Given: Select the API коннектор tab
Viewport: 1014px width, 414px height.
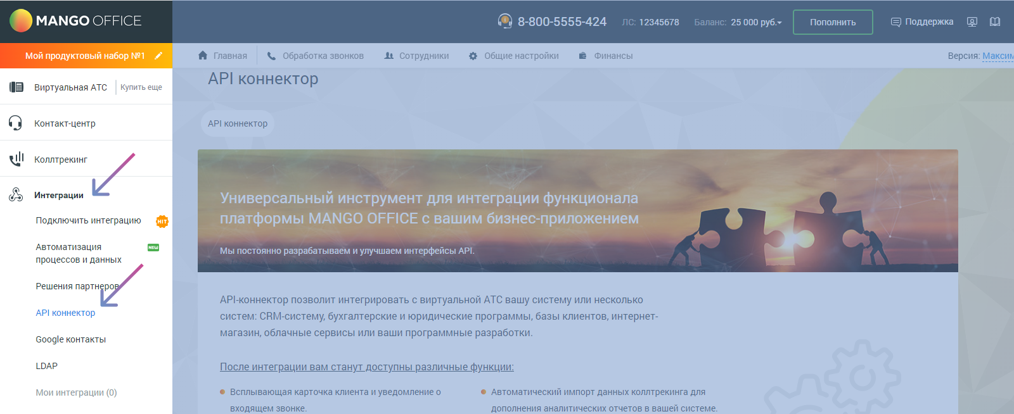Looking at the screenshot, I should (238, 123).
